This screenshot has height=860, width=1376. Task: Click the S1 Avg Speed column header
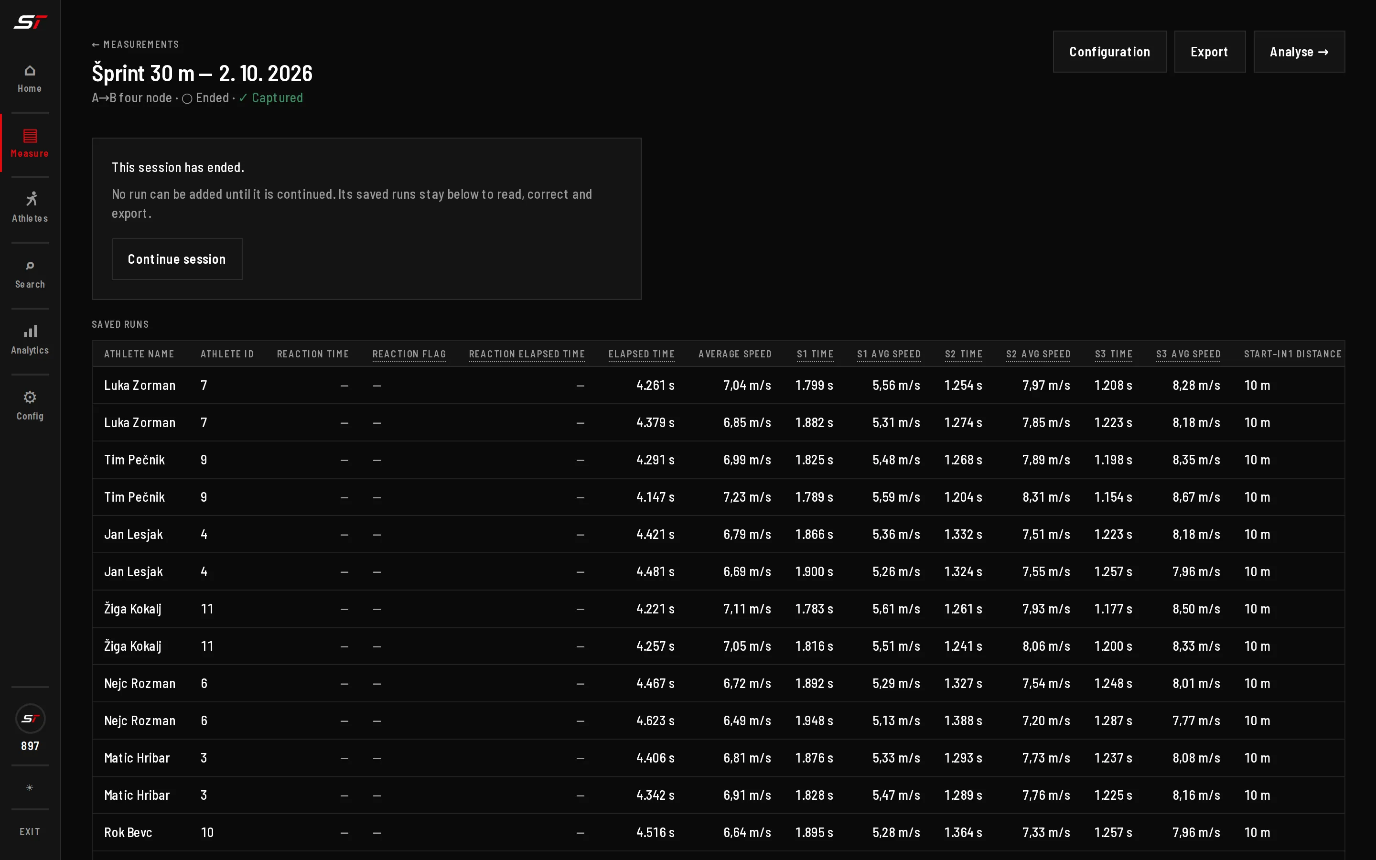pos(889,354)
